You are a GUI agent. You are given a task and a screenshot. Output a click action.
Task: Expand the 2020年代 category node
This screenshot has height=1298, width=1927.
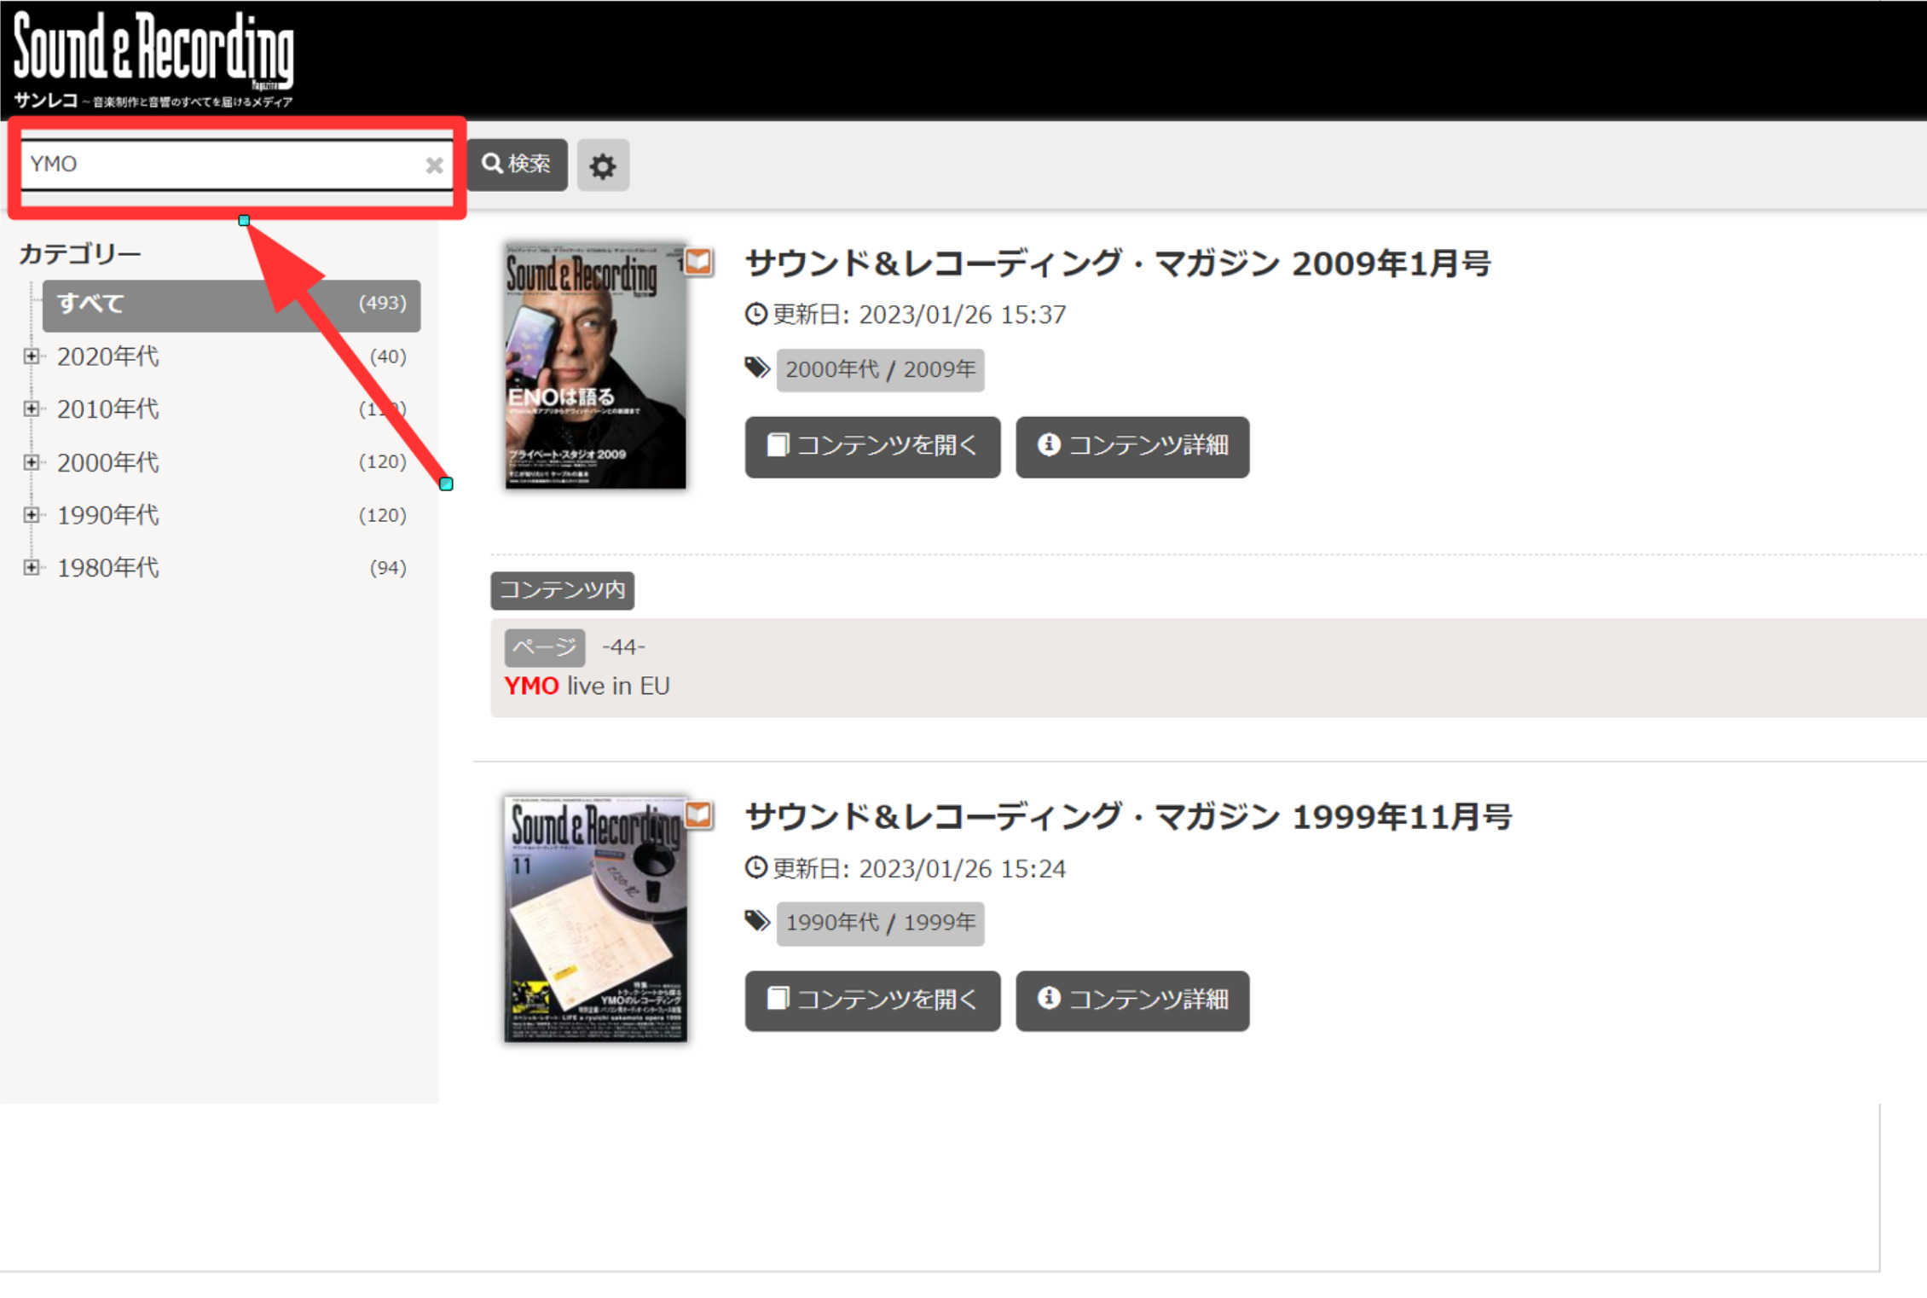(x=32, y=356)
